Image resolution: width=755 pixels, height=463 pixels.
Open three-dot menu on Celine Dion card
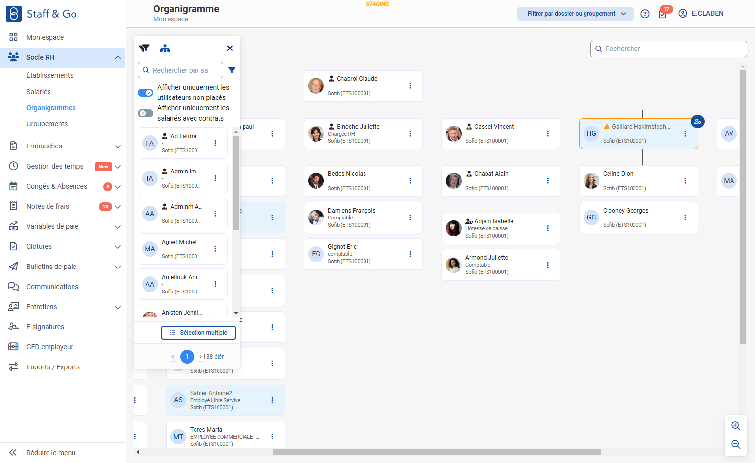685,181
